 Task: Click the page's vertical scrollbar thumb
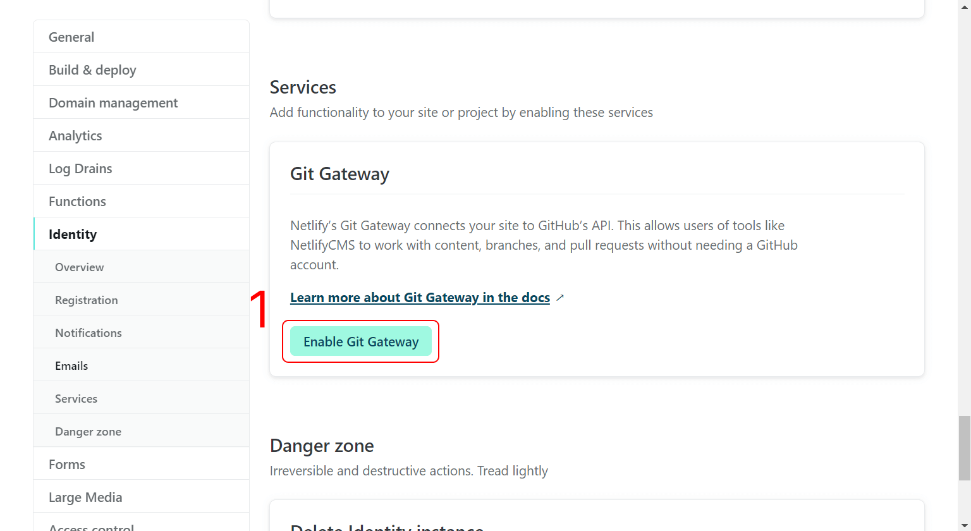click(964, 448)
